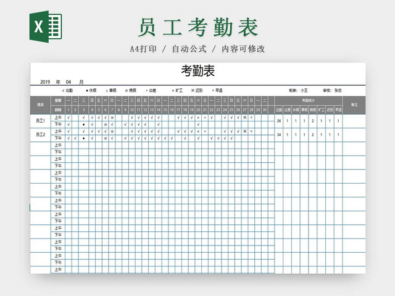
Task: Select the year cell showing 2019
Action: tap(44, 81)
